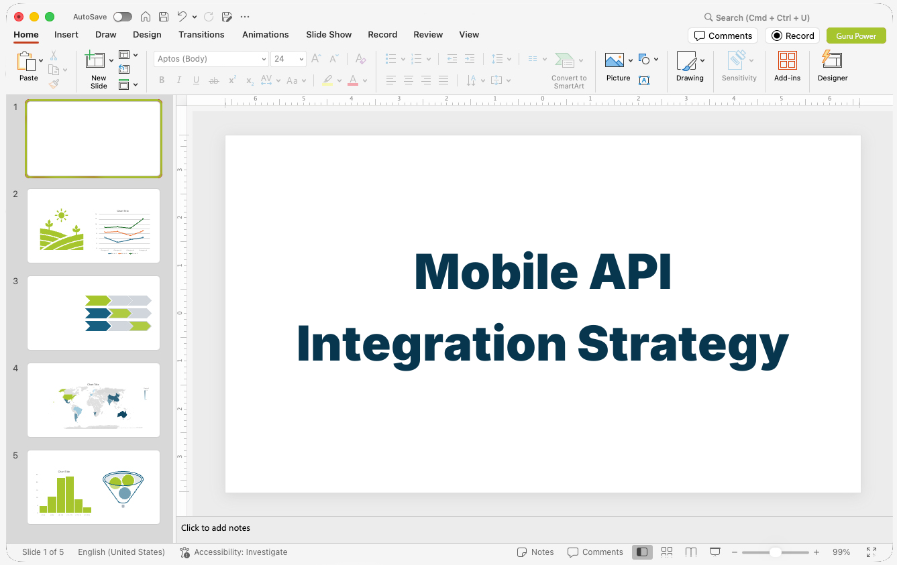The height and width of the screenshot is (565, 897).
Task: Open the Line Spacing dropdown
Action: [x=501, y=59]
